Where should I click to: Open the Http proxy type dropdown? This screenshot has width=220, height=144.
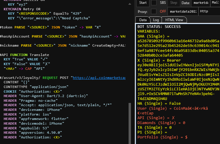point(209,11)
